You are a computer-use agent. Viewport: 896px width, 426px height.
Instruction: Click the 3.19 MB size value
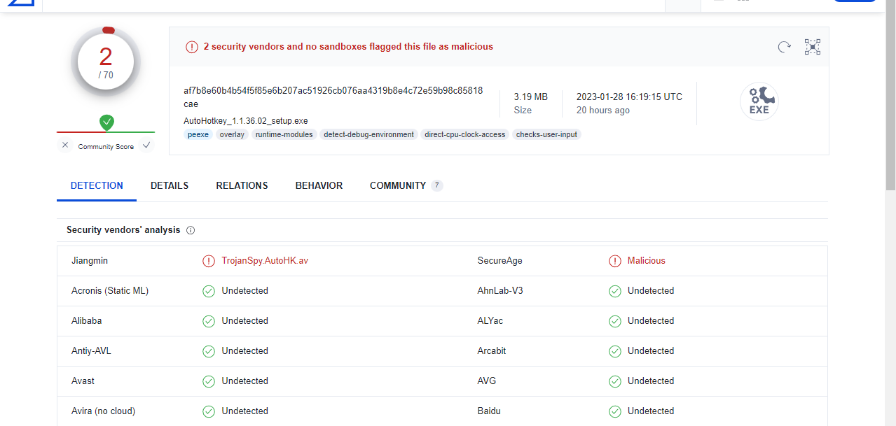[x=530, y=97]
